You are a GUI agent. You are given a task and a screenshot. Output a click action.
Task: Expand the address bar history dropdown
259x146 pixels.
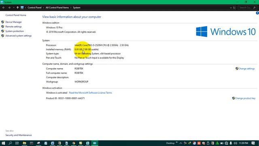pyautogui.click(x=231, y=8)
